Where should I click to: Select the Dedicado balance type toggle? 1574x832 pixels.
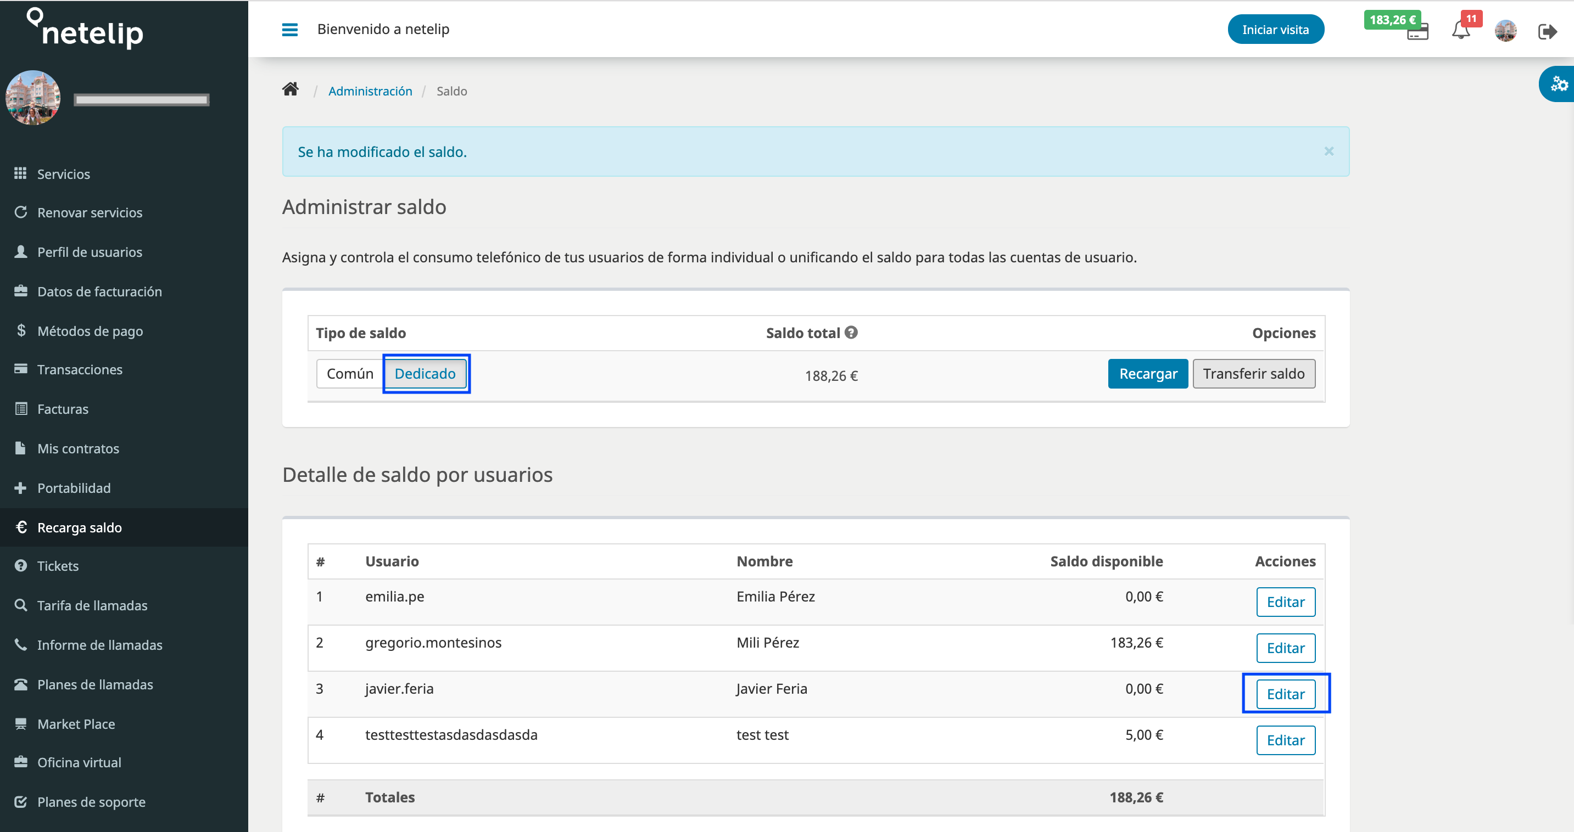[x=426, y=372]
